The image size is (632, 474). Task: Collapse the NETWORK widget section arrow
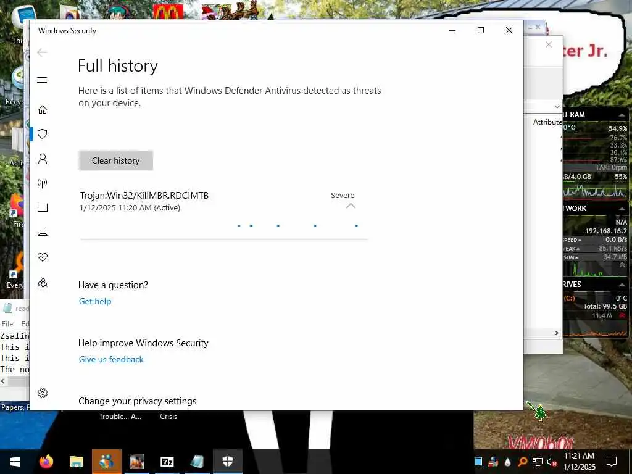[622, 209]
